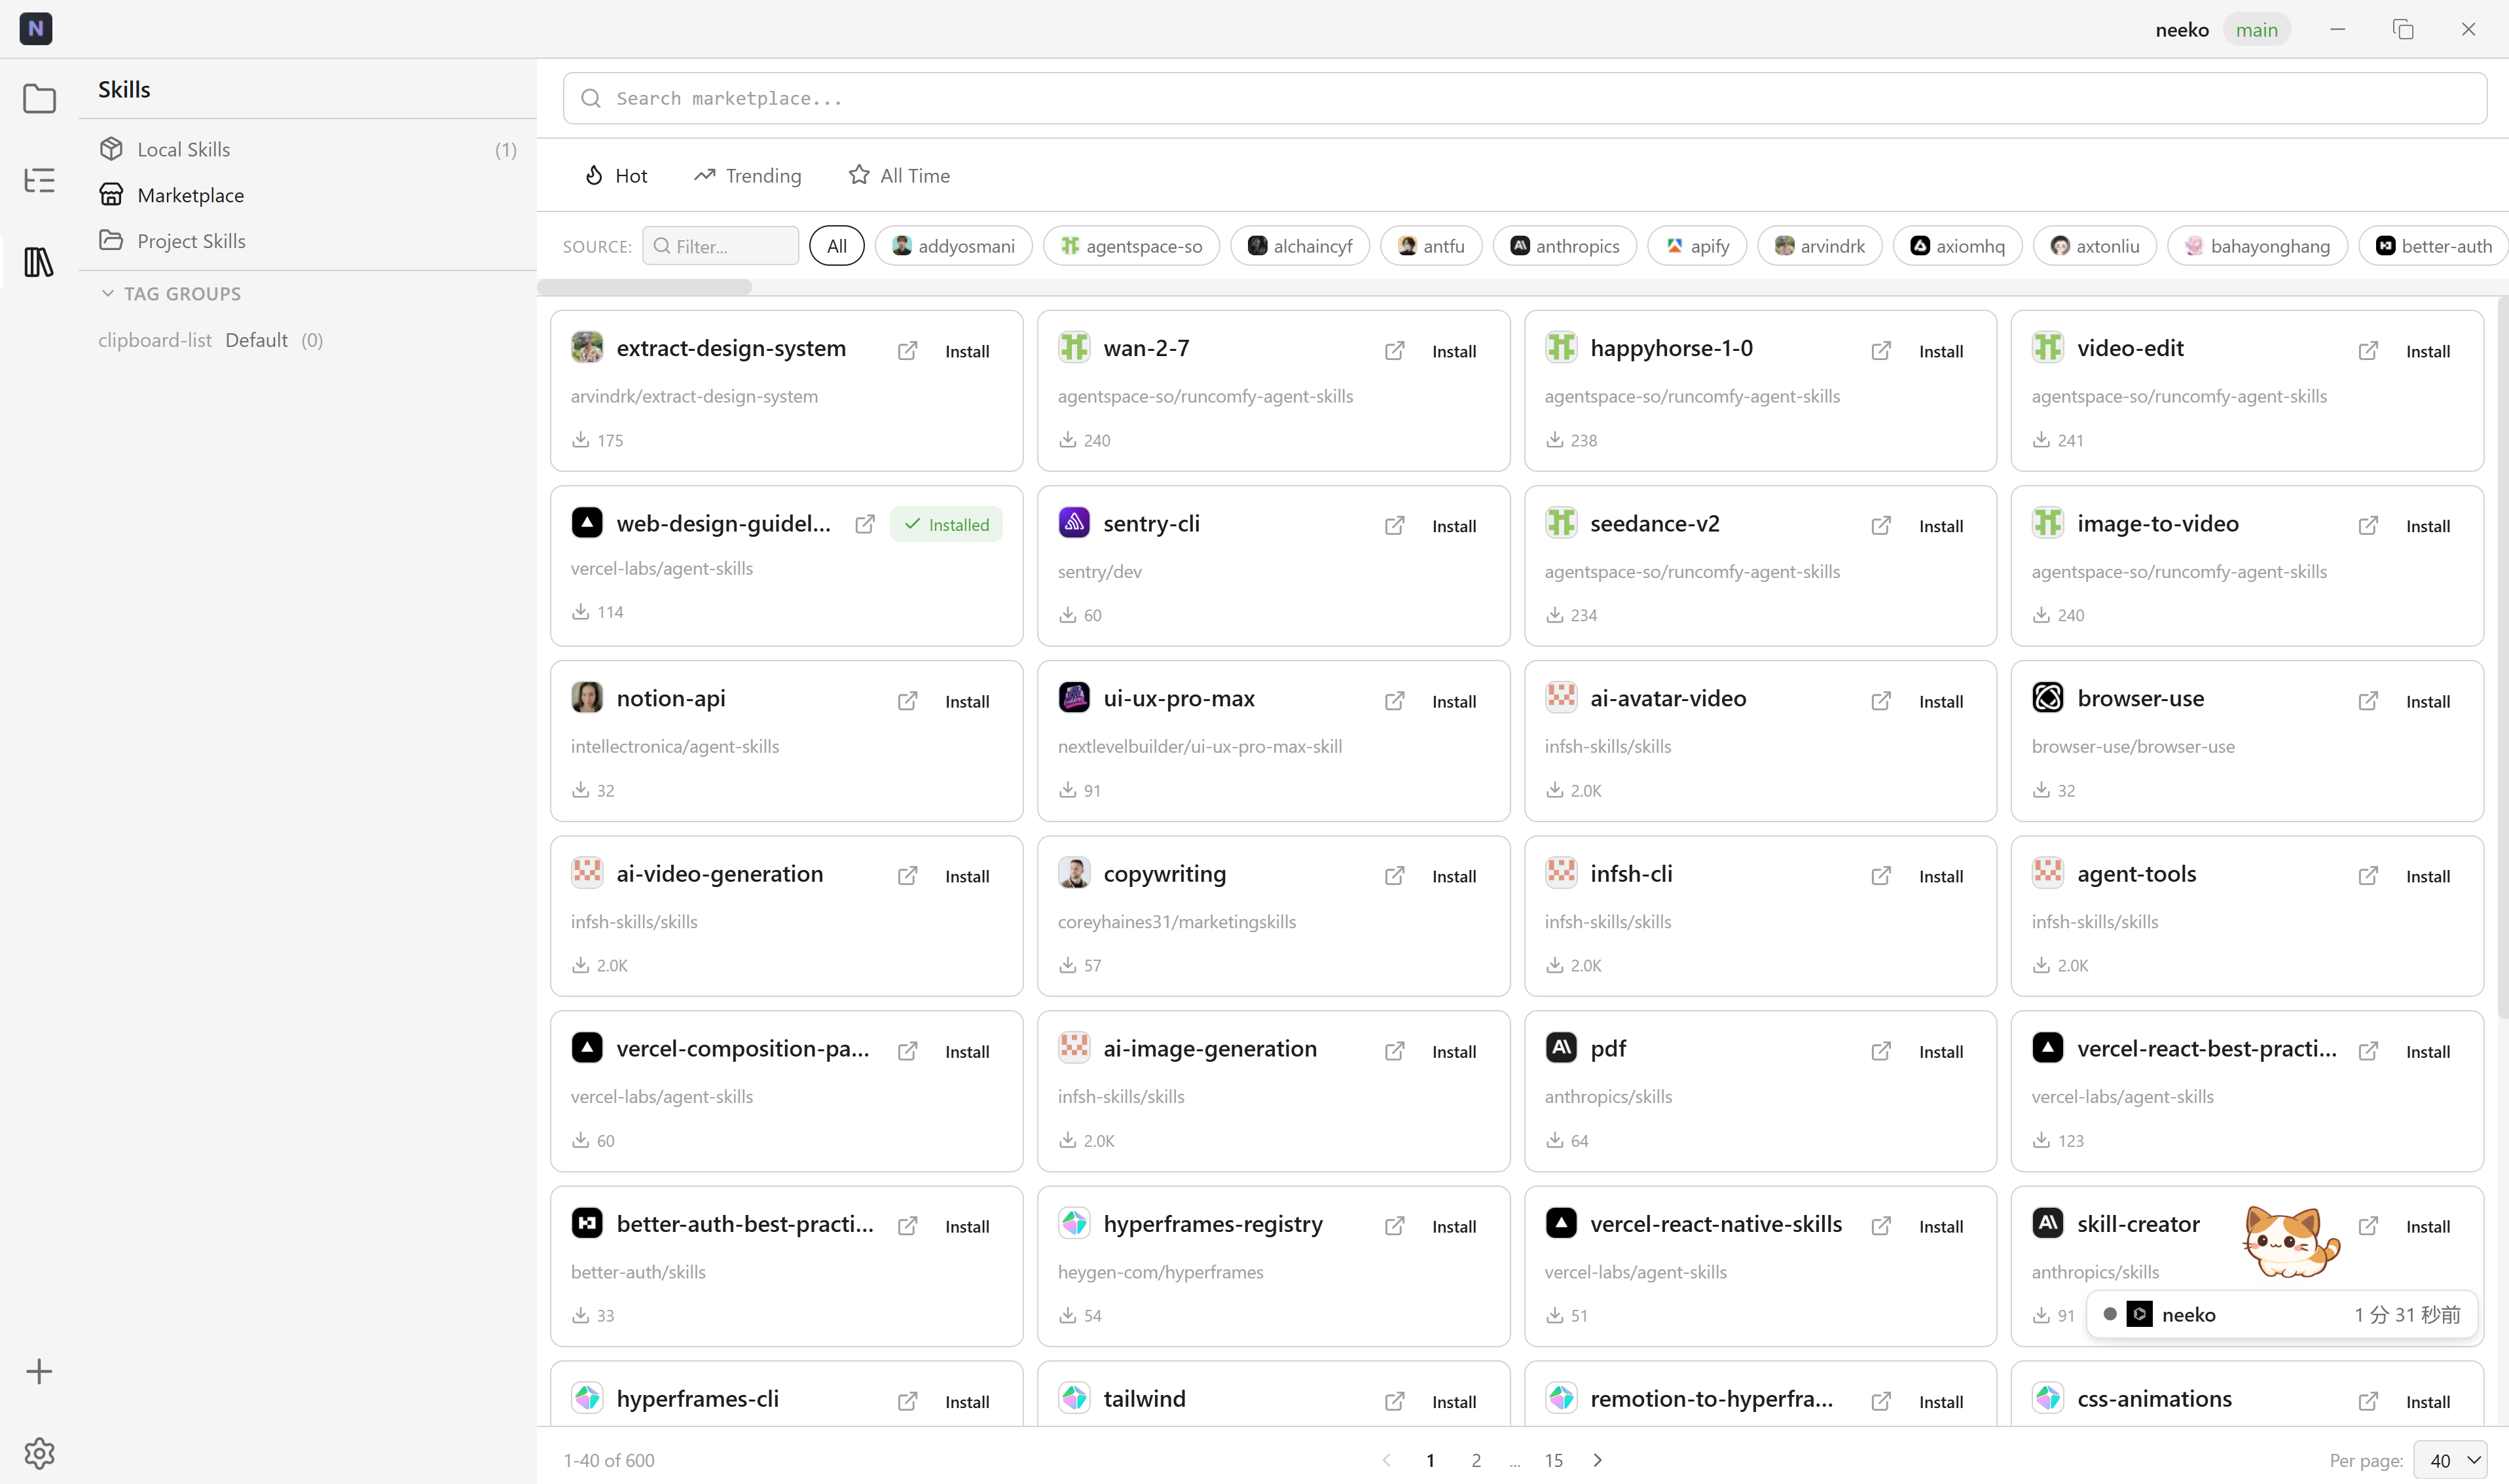Jump to page 15
This screenshot has height=1484, width=2509.
point(1553,1461)
